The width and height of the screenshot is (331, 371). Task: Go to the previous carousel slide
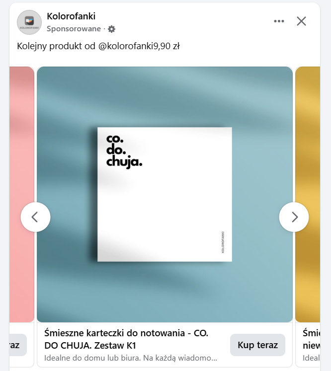point(35,217)
